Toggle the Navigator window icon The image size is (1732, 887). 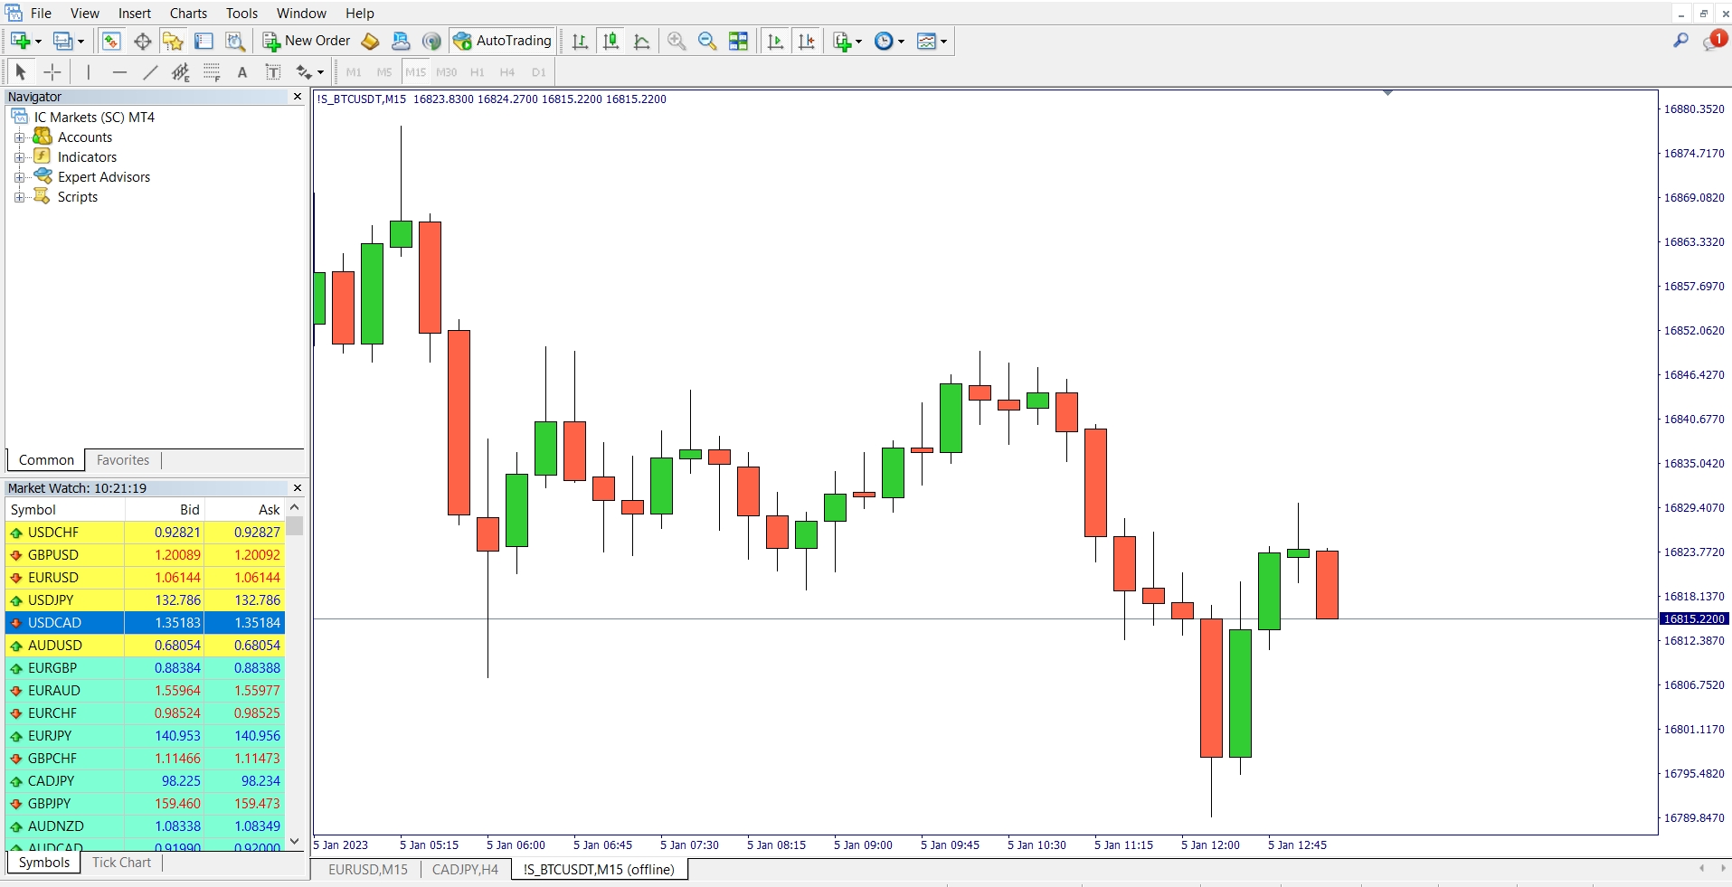pos(173,41)
